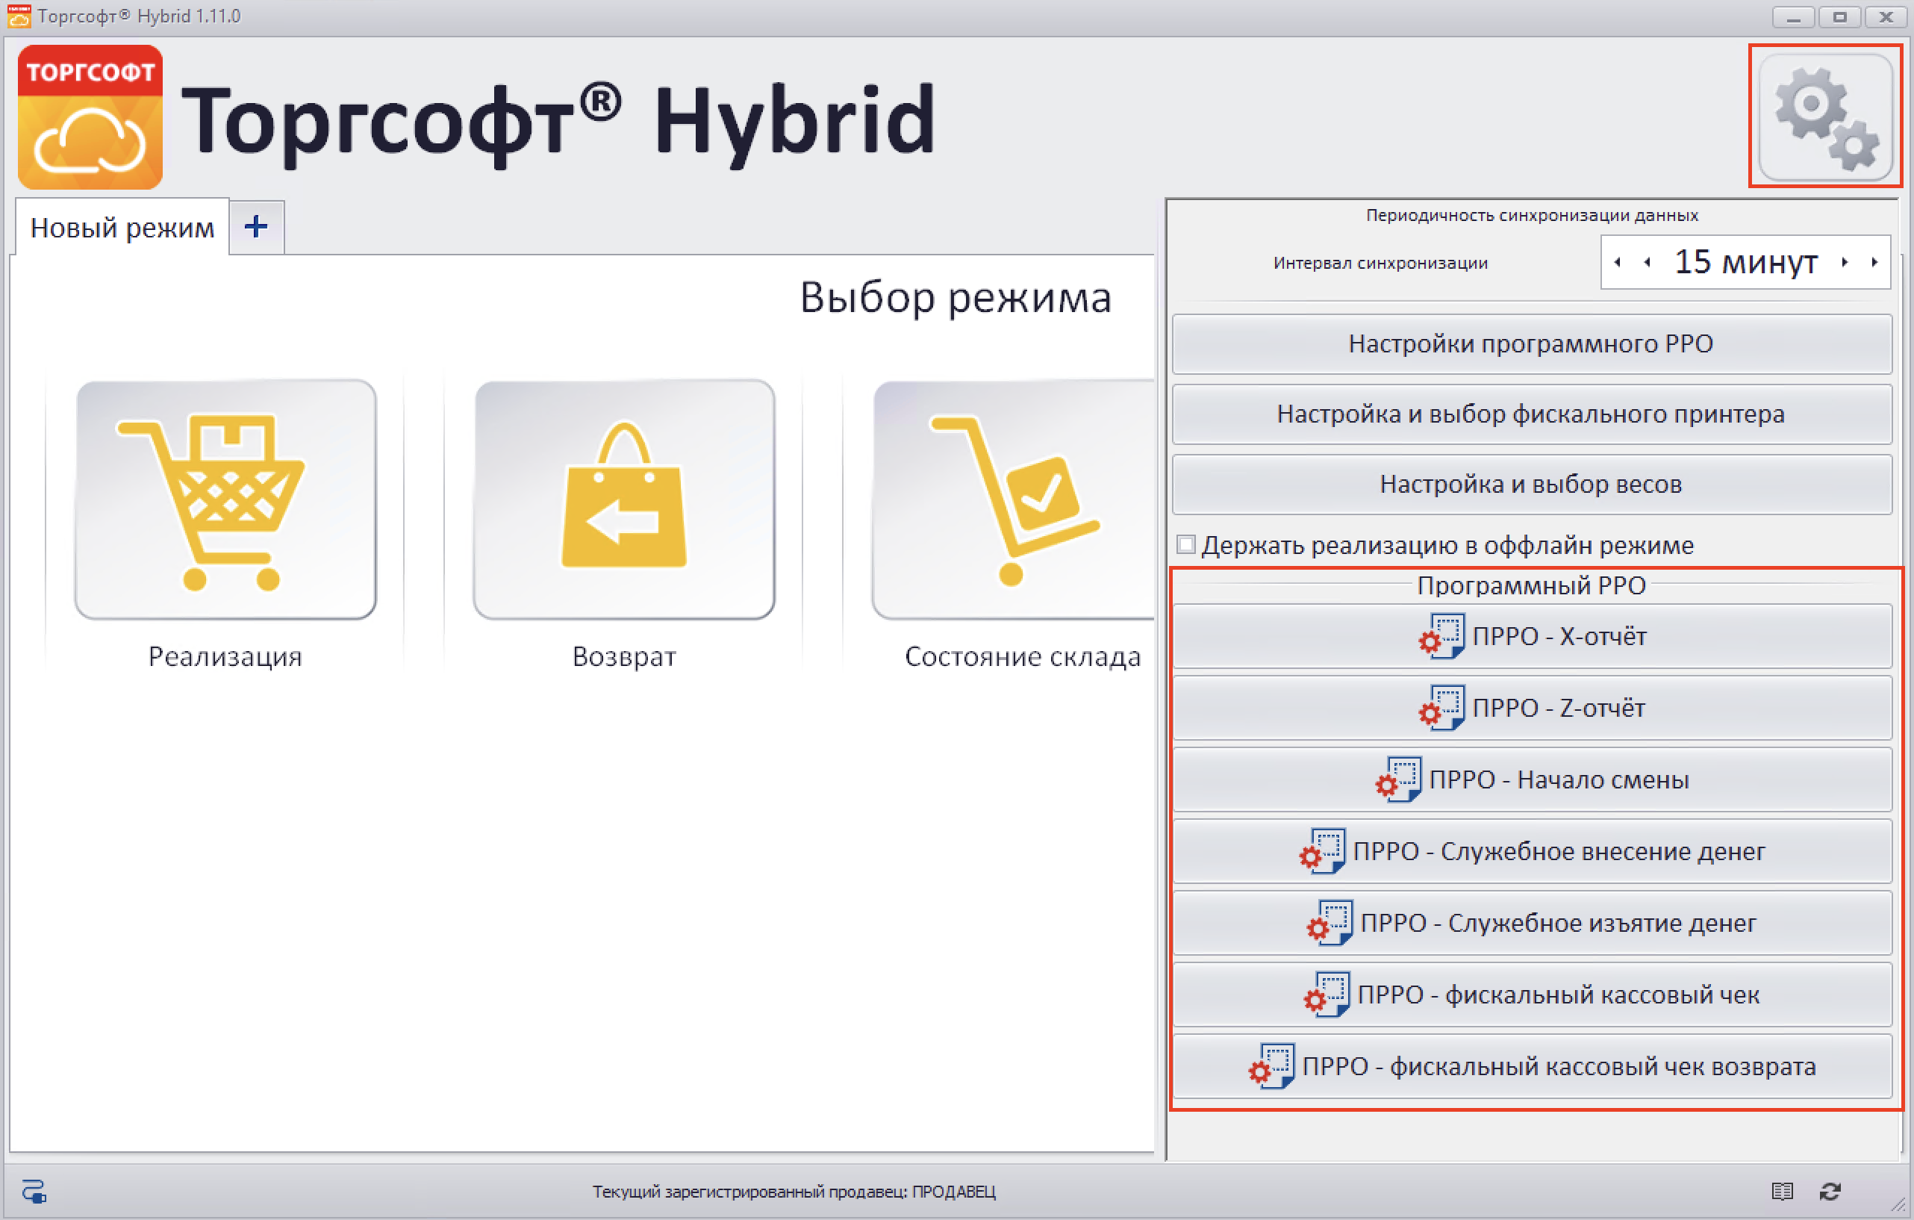
Task: Click the Выбор режима heading
Action: coord(955,298)
